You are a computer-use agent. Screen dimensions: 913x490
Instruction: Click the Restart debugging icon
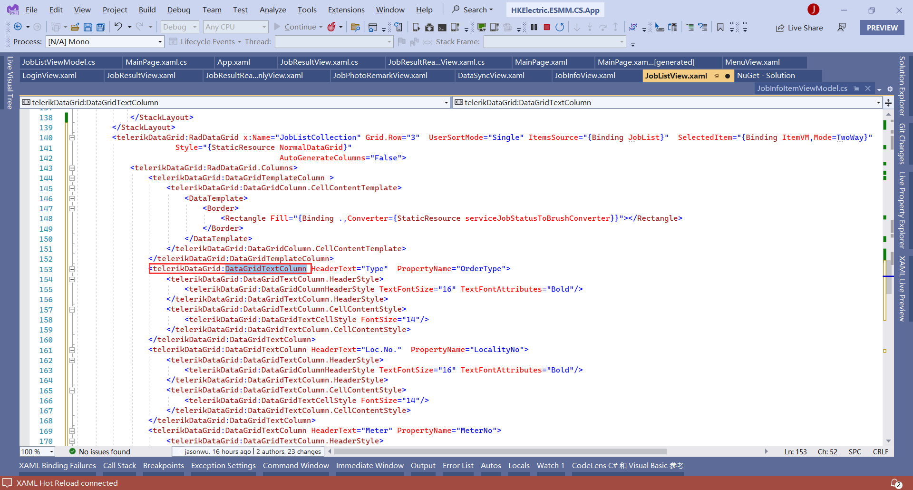pyautogui.click(x=560, y=27)
